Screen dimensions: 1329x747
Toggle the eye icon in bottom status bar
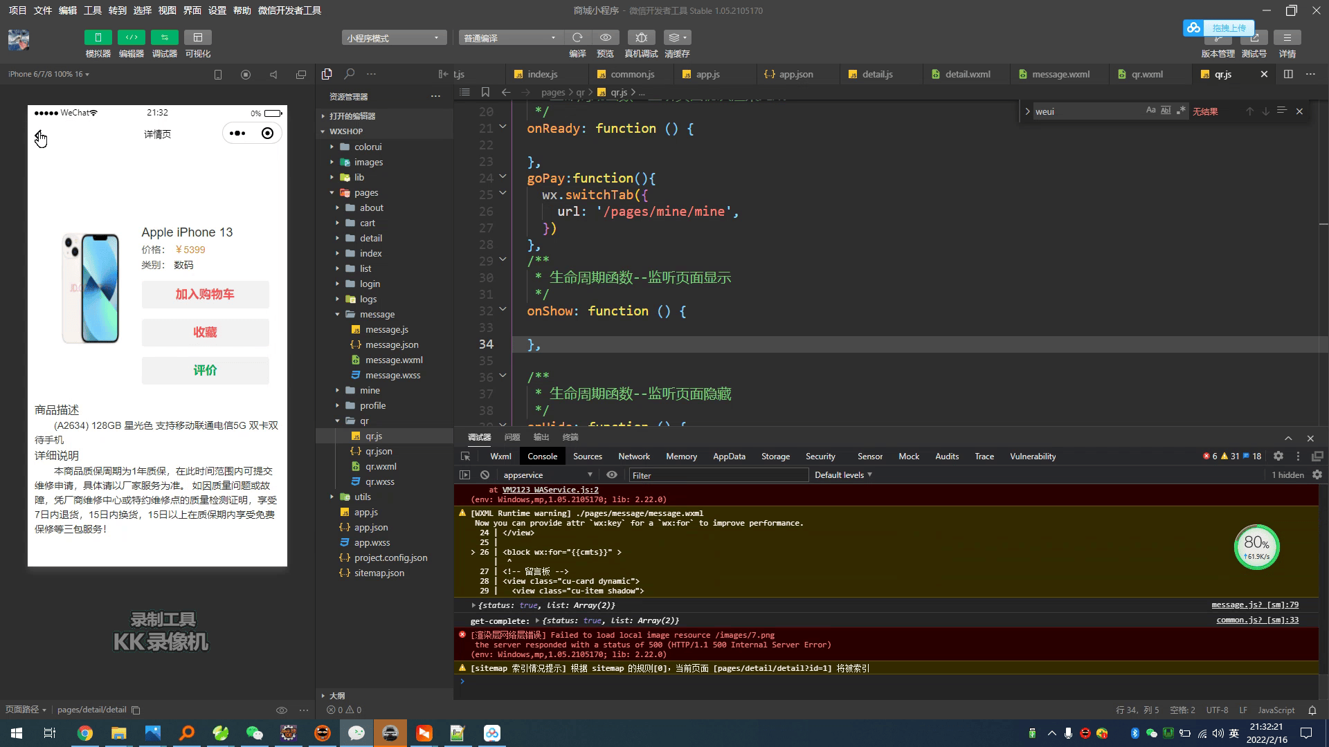point(281,710)
